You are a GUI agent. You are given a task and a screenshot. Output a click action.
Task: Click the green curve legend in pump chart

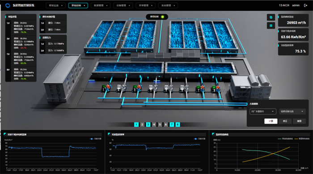click(x=285, y=139)
